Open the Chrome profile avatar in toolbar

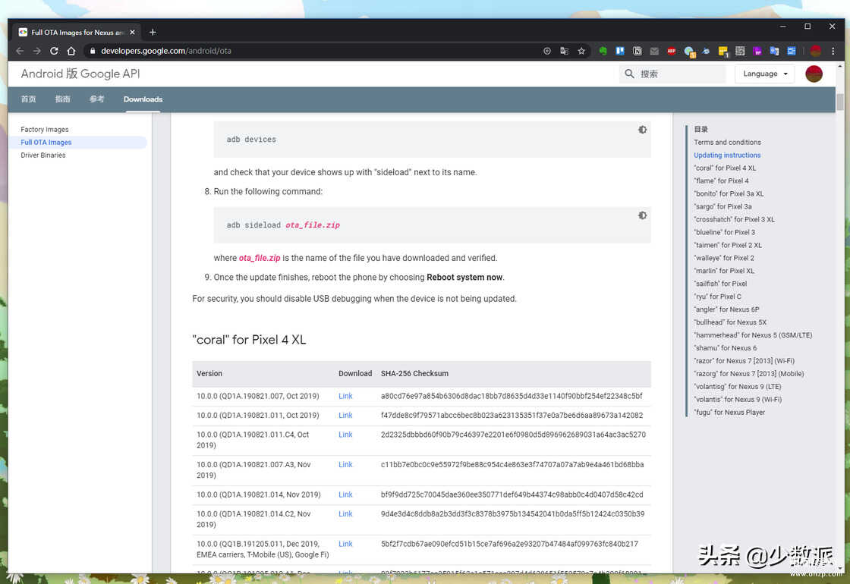815,51
